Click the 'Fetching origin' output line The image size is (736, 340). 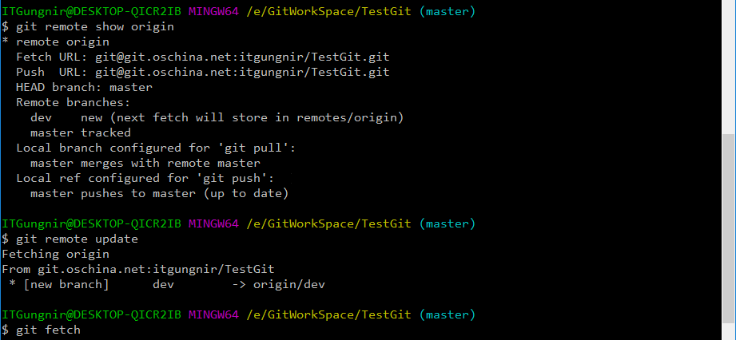point(55,254)
